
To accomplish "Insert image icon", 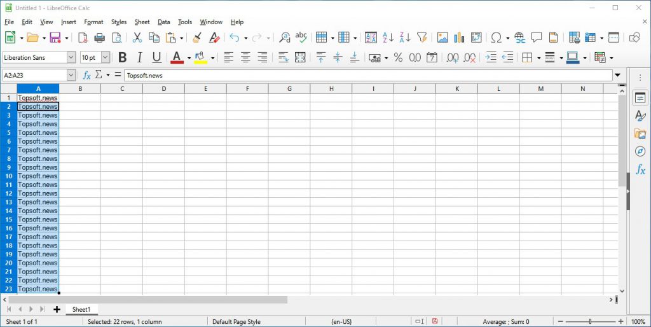I will (442, 38).
